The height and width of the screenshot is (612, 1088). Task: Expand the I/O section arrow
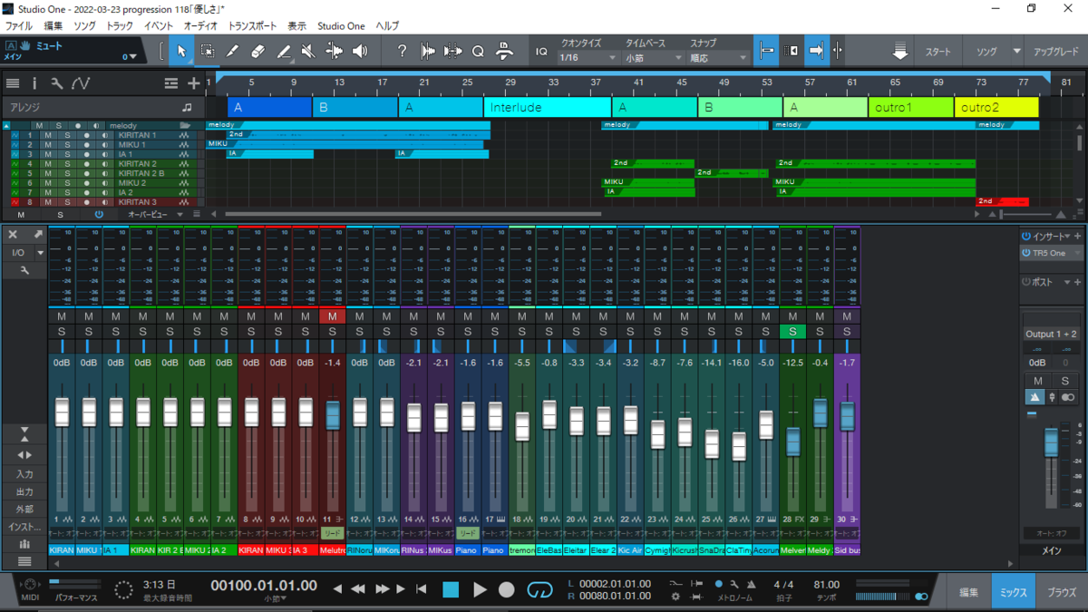[x=40, y=253]
